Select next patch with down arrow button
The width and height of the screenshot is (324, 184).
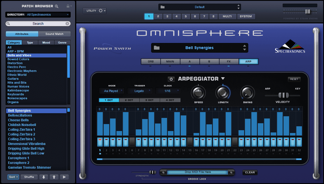click(x=44, y=177)
